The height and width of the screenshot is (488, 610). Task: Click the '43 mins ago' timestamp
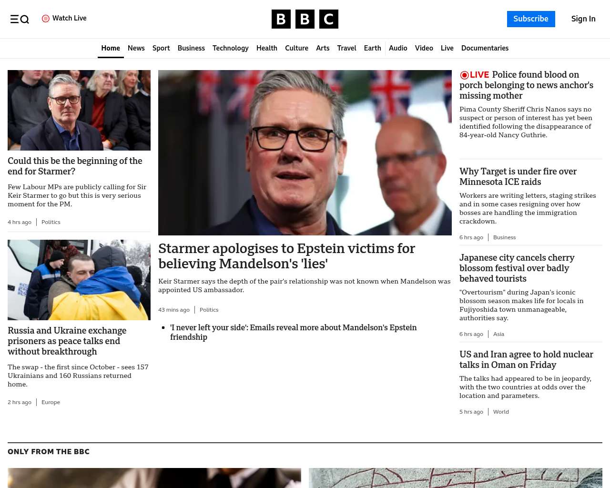[174, 310]
